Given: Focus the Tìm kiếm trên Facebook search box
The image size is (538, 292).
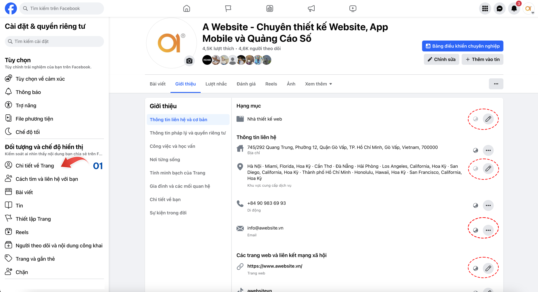Looking at the screenshot, I should click(x=62, y=8).
